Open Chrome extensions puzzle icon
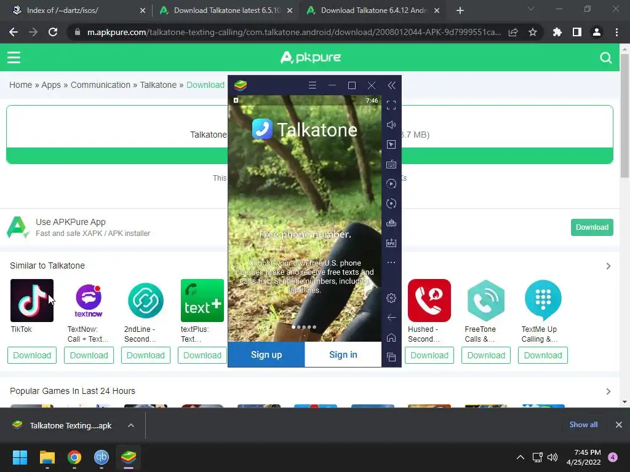 (557, 32)
